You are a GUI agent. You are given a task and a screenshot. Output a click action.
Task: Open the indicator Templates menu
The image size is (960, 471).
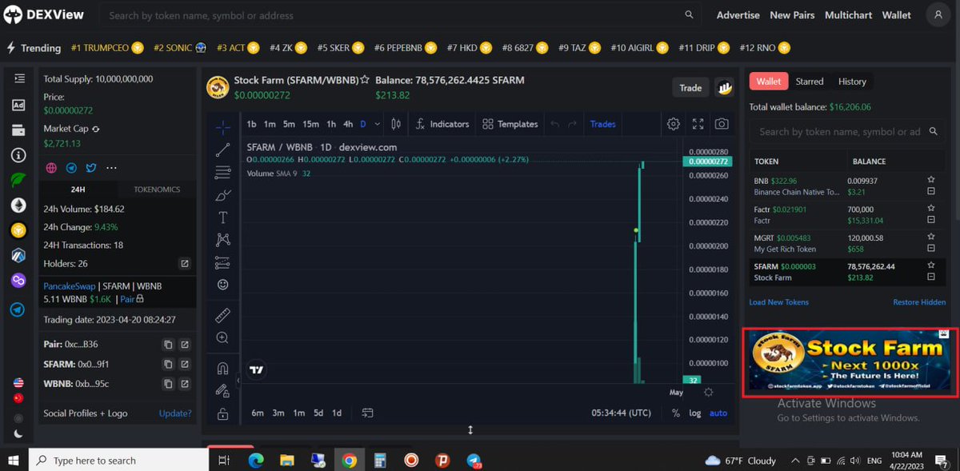510,124
